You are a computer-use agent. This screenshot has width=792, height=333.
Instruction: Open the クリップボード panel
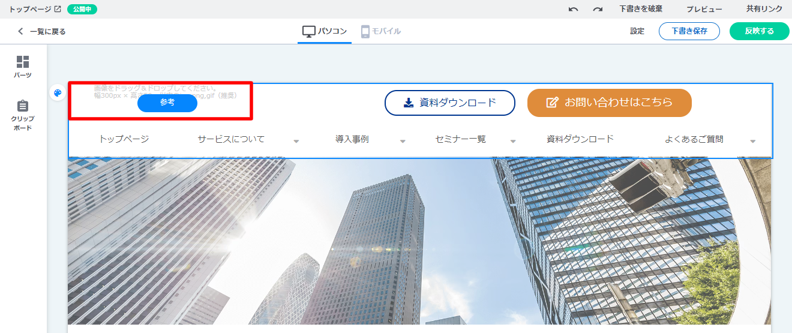coord(23,115)
